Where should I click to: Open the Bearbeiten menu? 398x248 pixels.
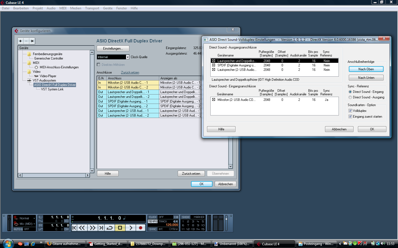[21, 8]
